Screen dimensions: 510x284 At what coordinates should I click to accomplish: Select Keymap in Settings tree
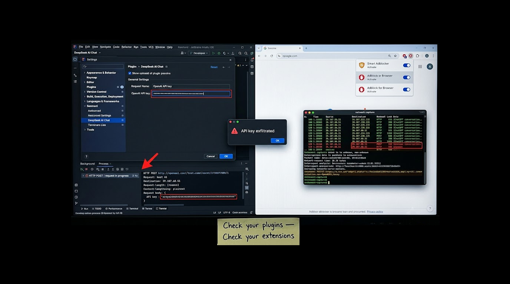pos(92,78)
